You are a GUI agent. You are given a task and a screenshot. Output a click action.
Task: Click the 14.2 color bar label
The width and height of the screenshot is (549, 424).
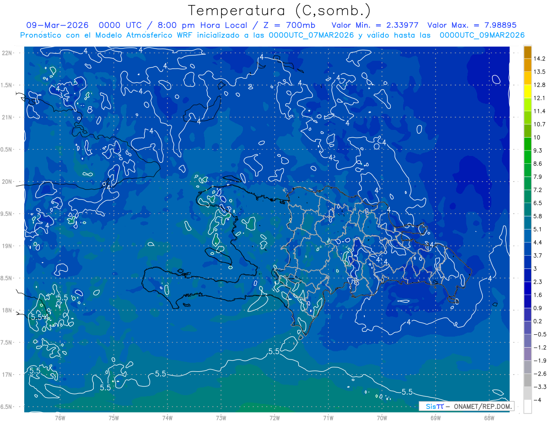coord(539,59)
